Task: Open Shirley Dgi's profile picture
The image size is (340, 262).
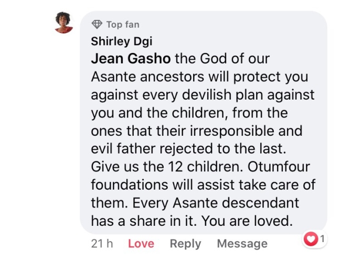Action: pyautogui.click(x=63, y=23)
